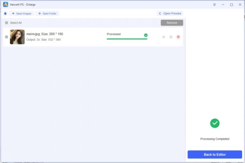Select the meinv.jpg portrait thumbnail
The height and width of the screenshot is (163, 245).
point(17,37)
